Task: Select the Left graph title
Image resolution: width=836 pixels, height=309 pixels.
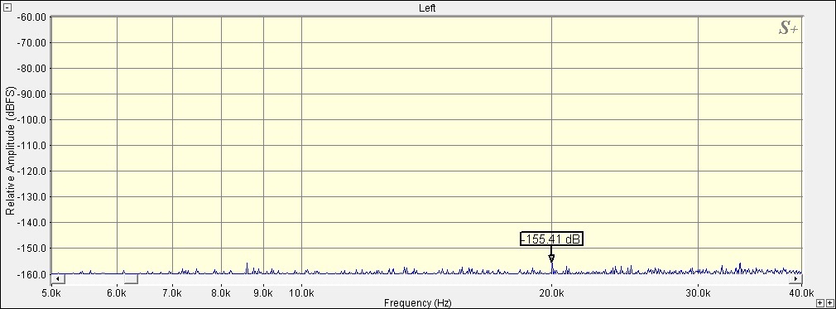Action: [428, 8]
